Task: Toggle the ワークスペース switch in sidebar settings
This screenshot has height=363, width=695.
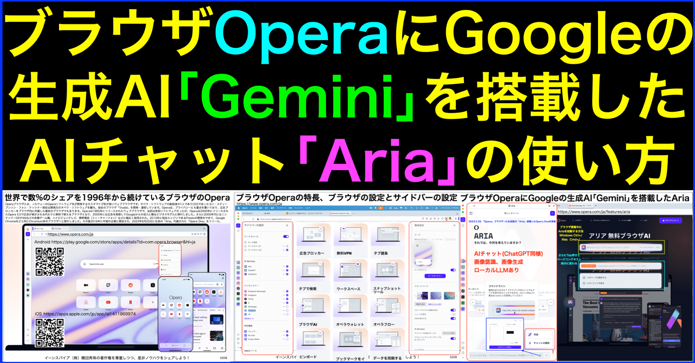Action: 286,236
